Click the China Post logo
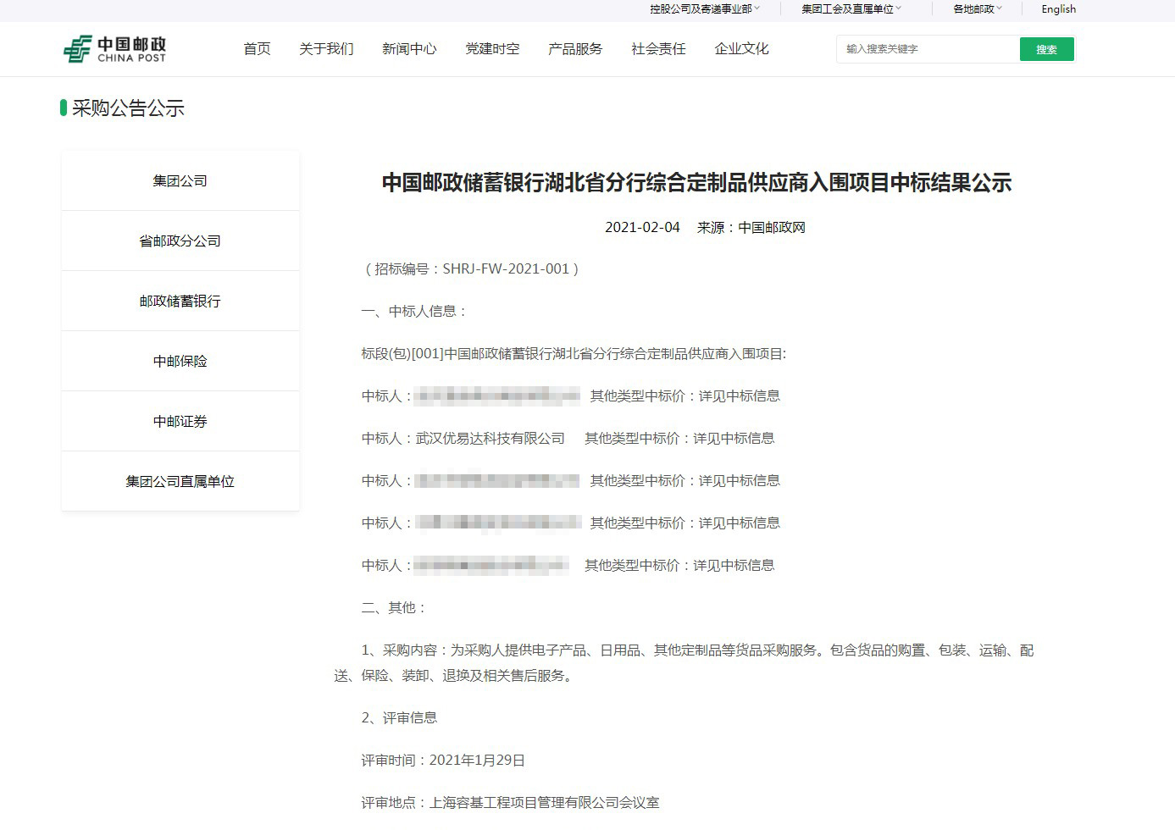Image resolution: width=1175 pixels, height=830 pixels. coord(115,49)
